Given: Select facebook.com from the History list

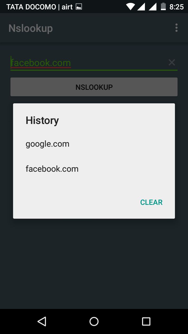Looking at the screenshot, I should (x=94, y=169).
